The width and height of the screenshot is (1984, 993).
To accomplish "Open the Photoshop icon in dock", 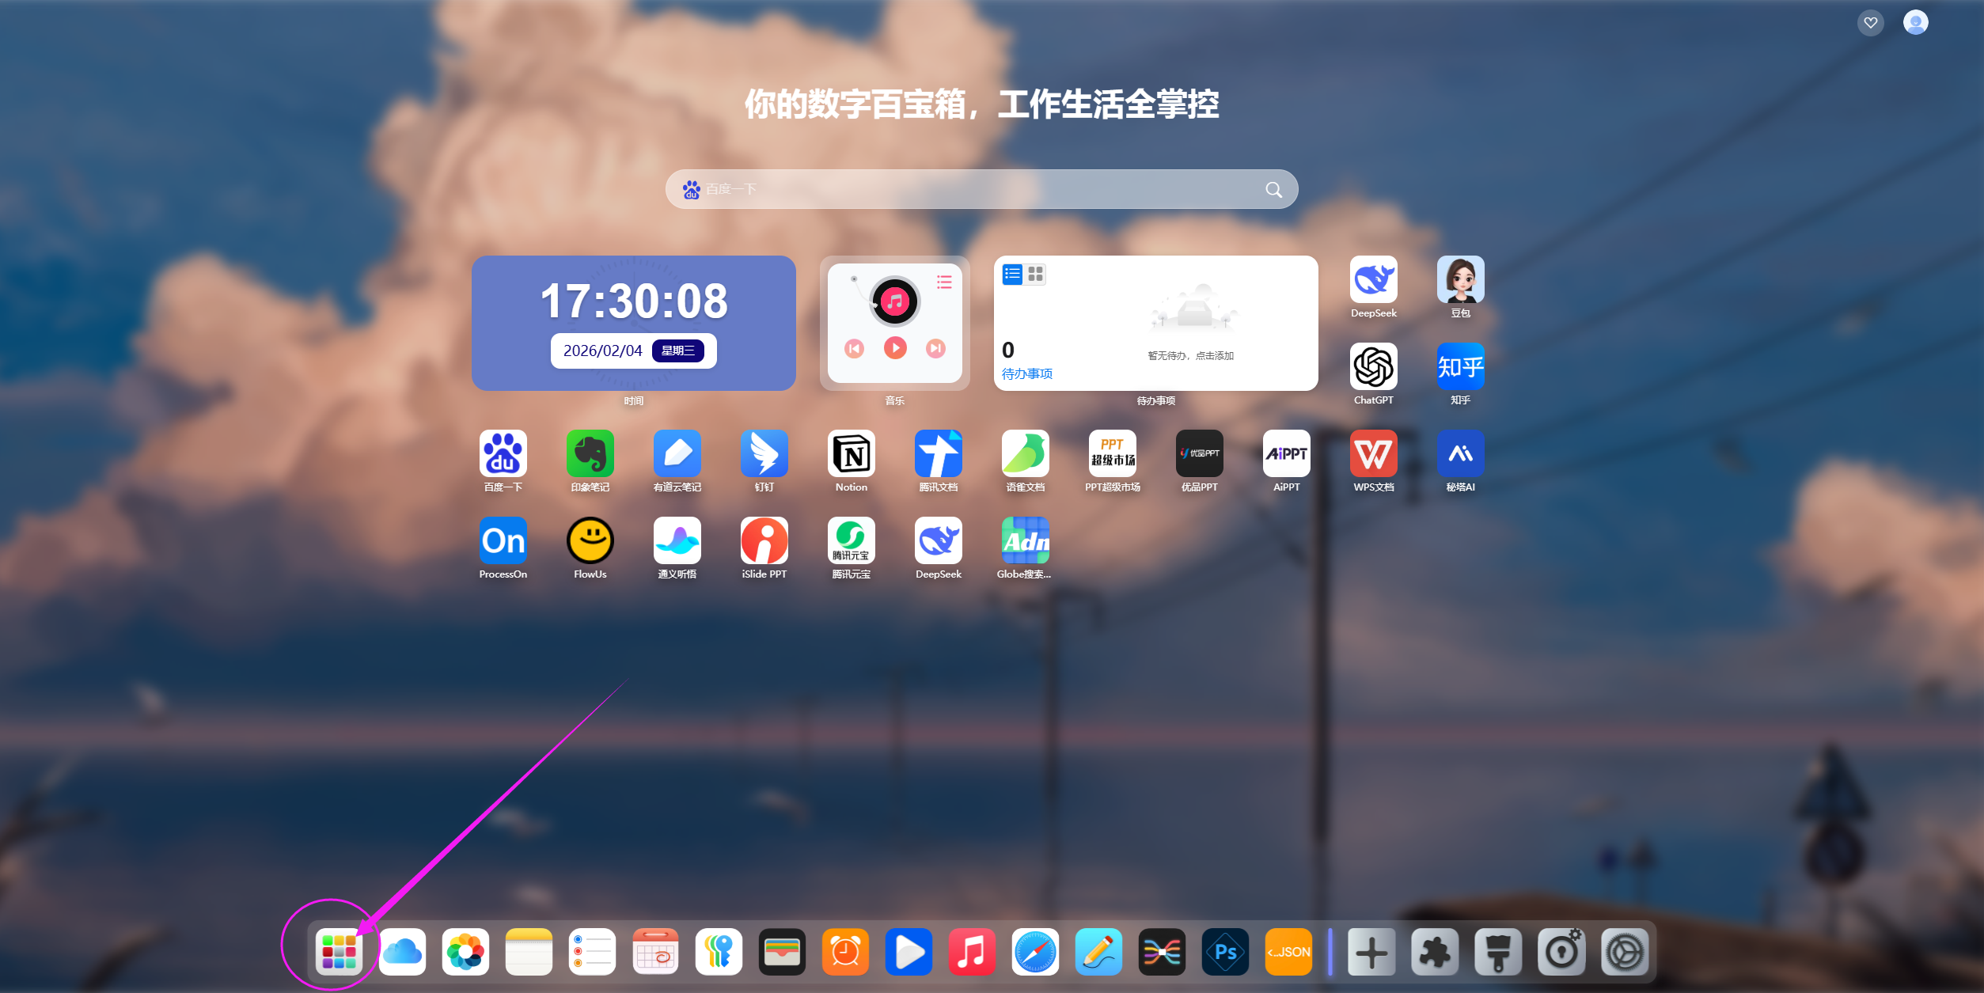I will pos(1225,952).
